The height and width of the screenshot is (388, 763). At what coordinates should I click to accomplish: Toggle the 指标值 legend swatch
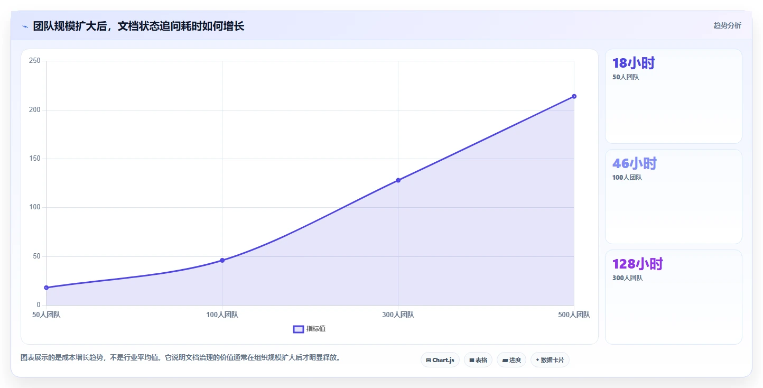click(299, 329)
